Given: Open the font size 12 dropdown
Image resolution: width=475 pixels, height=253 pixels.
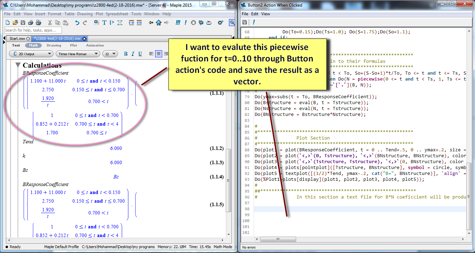Looking at the screenshot, I should (110, 54).
